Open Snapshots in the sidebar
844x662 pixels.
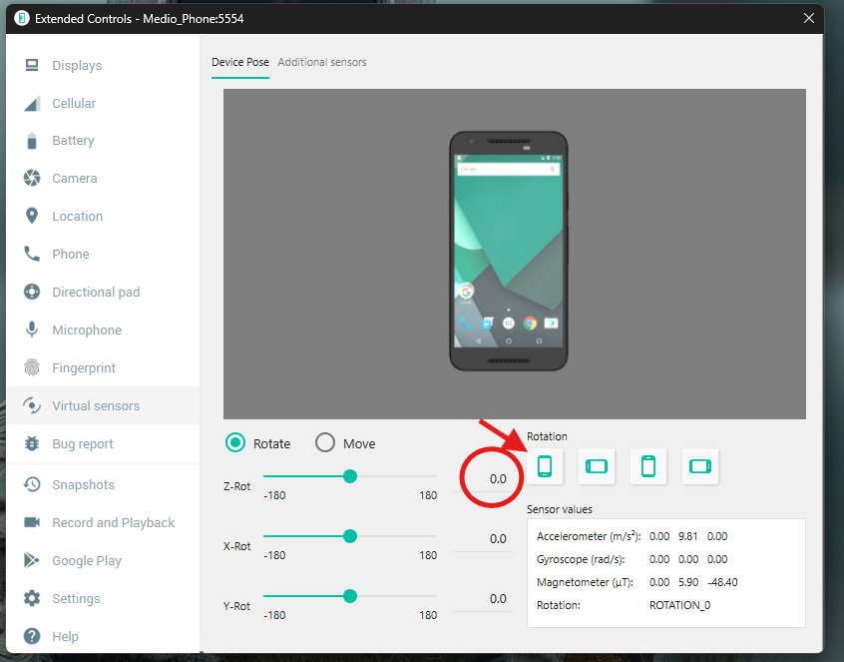coord(83,485)
